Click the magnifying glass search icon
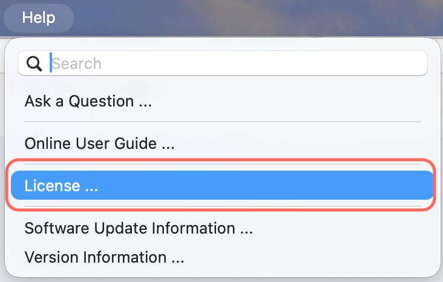 click(34, 64)
